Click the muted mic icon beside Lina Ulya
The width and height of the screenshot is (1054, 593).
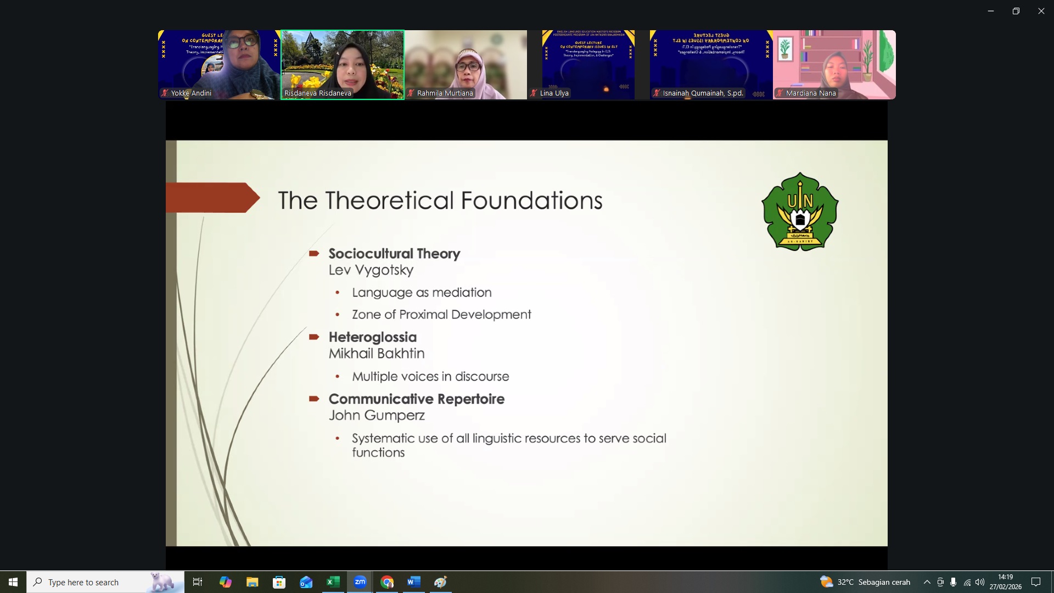pos(534,93)
